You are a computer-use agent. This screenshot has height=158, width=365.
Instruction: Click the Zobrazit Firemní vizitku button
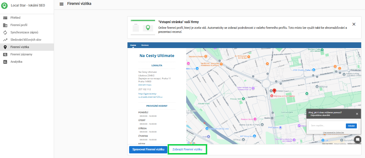[x=187, y=150]
